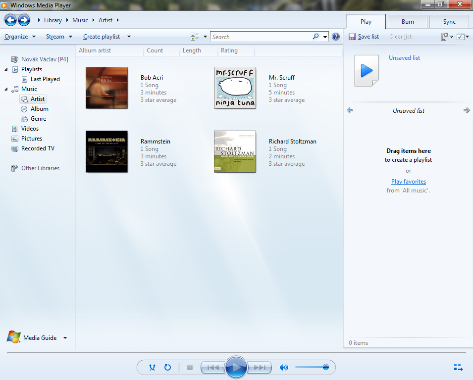This screenshot has height=380, width=473.
Task: Open the List options checkmark icon
Action: tap(461, 37)
